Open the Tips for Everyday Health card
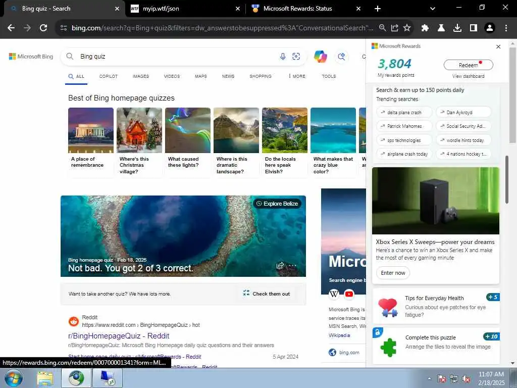517x388 pixels. [436, 306]
